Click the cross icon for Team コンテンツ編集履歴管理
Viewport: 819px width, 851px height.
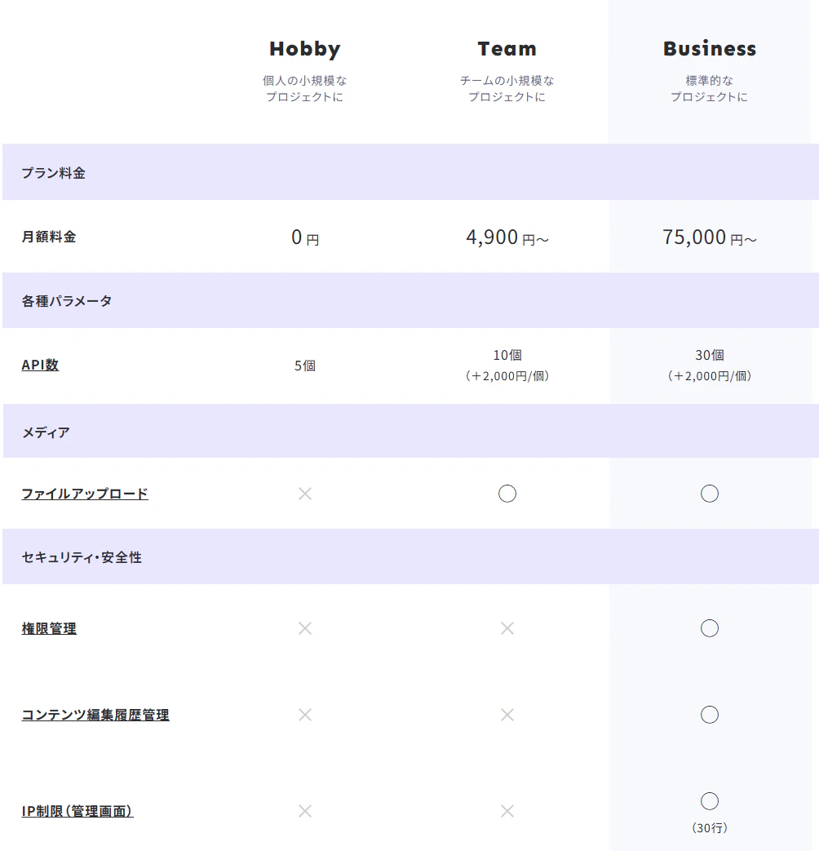click(507, 715)
